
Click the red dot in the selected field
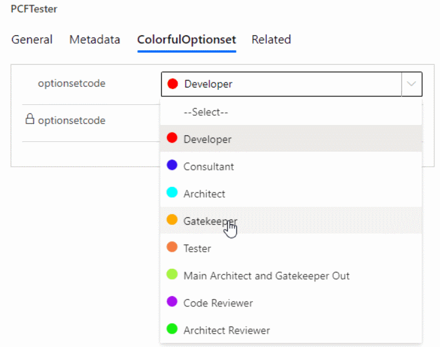coord(173,84)
